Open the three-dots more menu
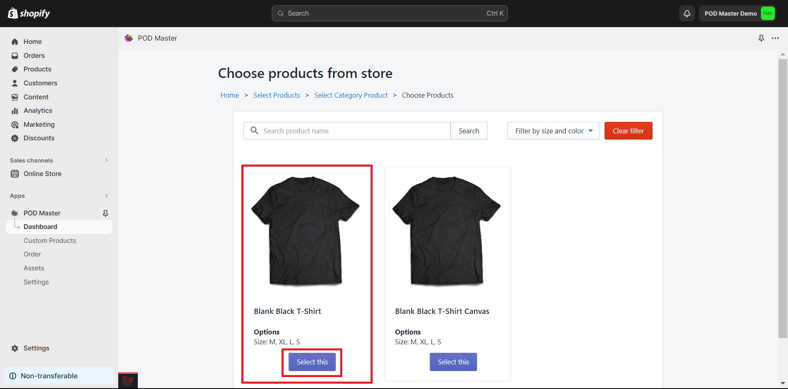This screenshot has height=389, width=788. 775,38
